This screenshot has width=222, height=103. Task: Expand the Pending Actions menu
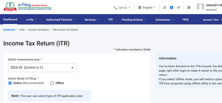coord(134,20)
